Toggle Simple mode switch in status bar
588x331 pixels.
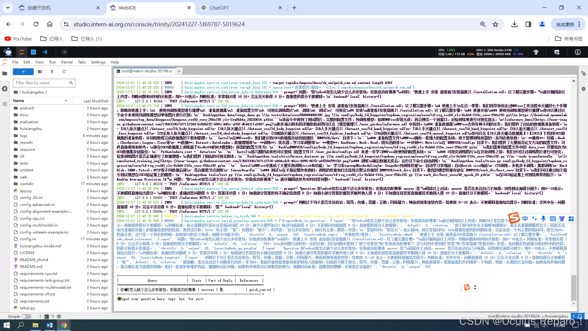coord(27,316)
